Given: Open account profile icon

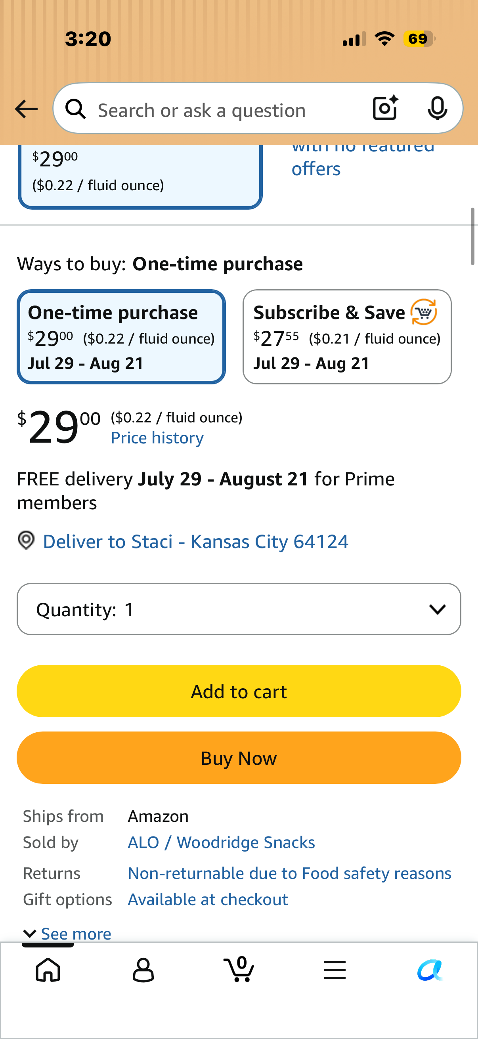Looking at the screenshot, I should [x=143, y=970].
